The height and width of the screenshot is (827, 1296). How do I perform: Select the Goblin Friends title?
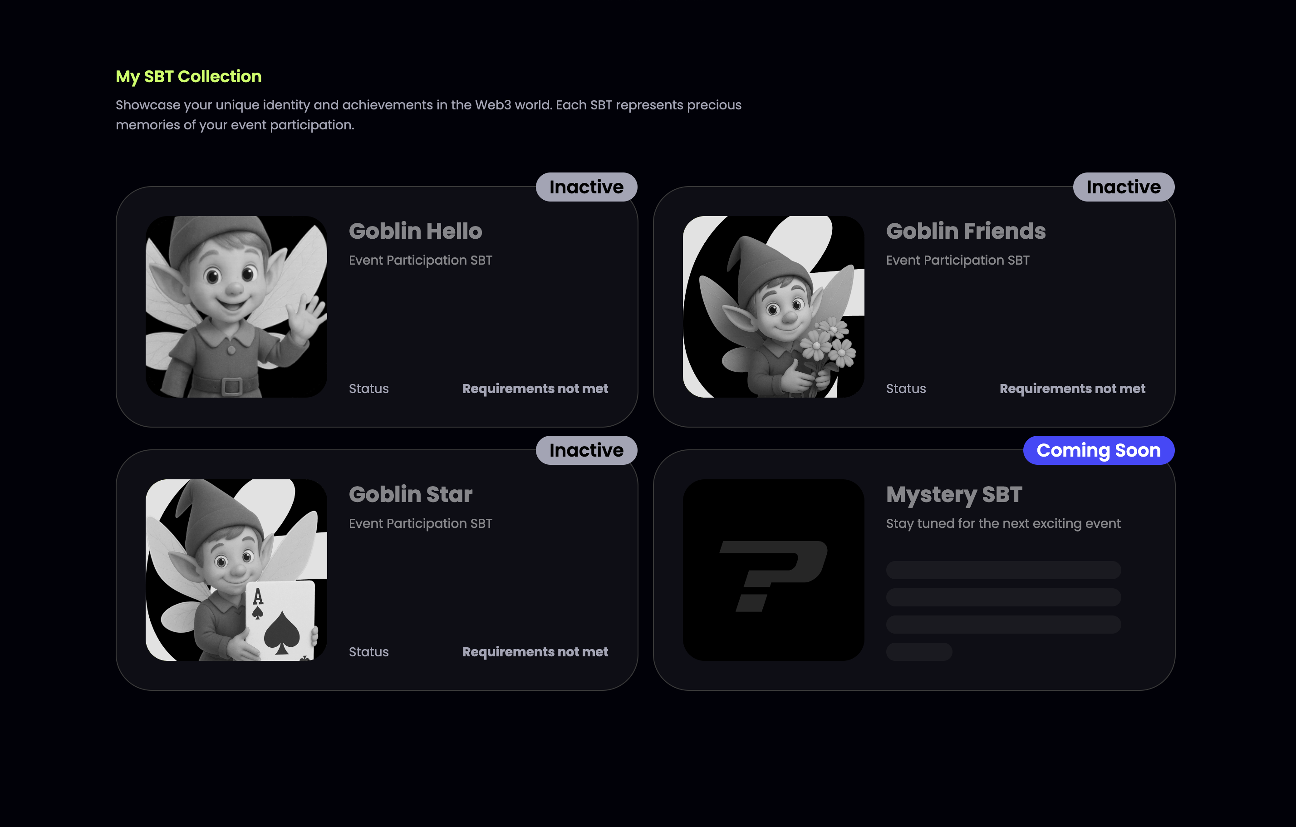click(966, 231)
